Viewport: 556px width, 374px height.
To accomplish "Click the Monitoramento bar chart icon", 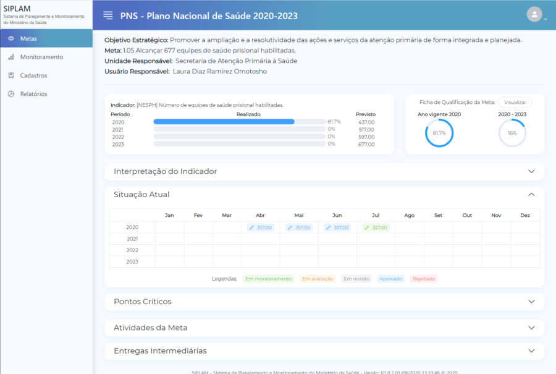I will click(11, 57).
